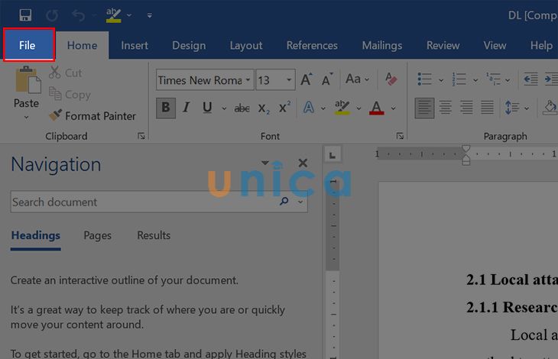Screen dimensions: 558x359
Task: Switch to the Insert tab
Action: 135,46
